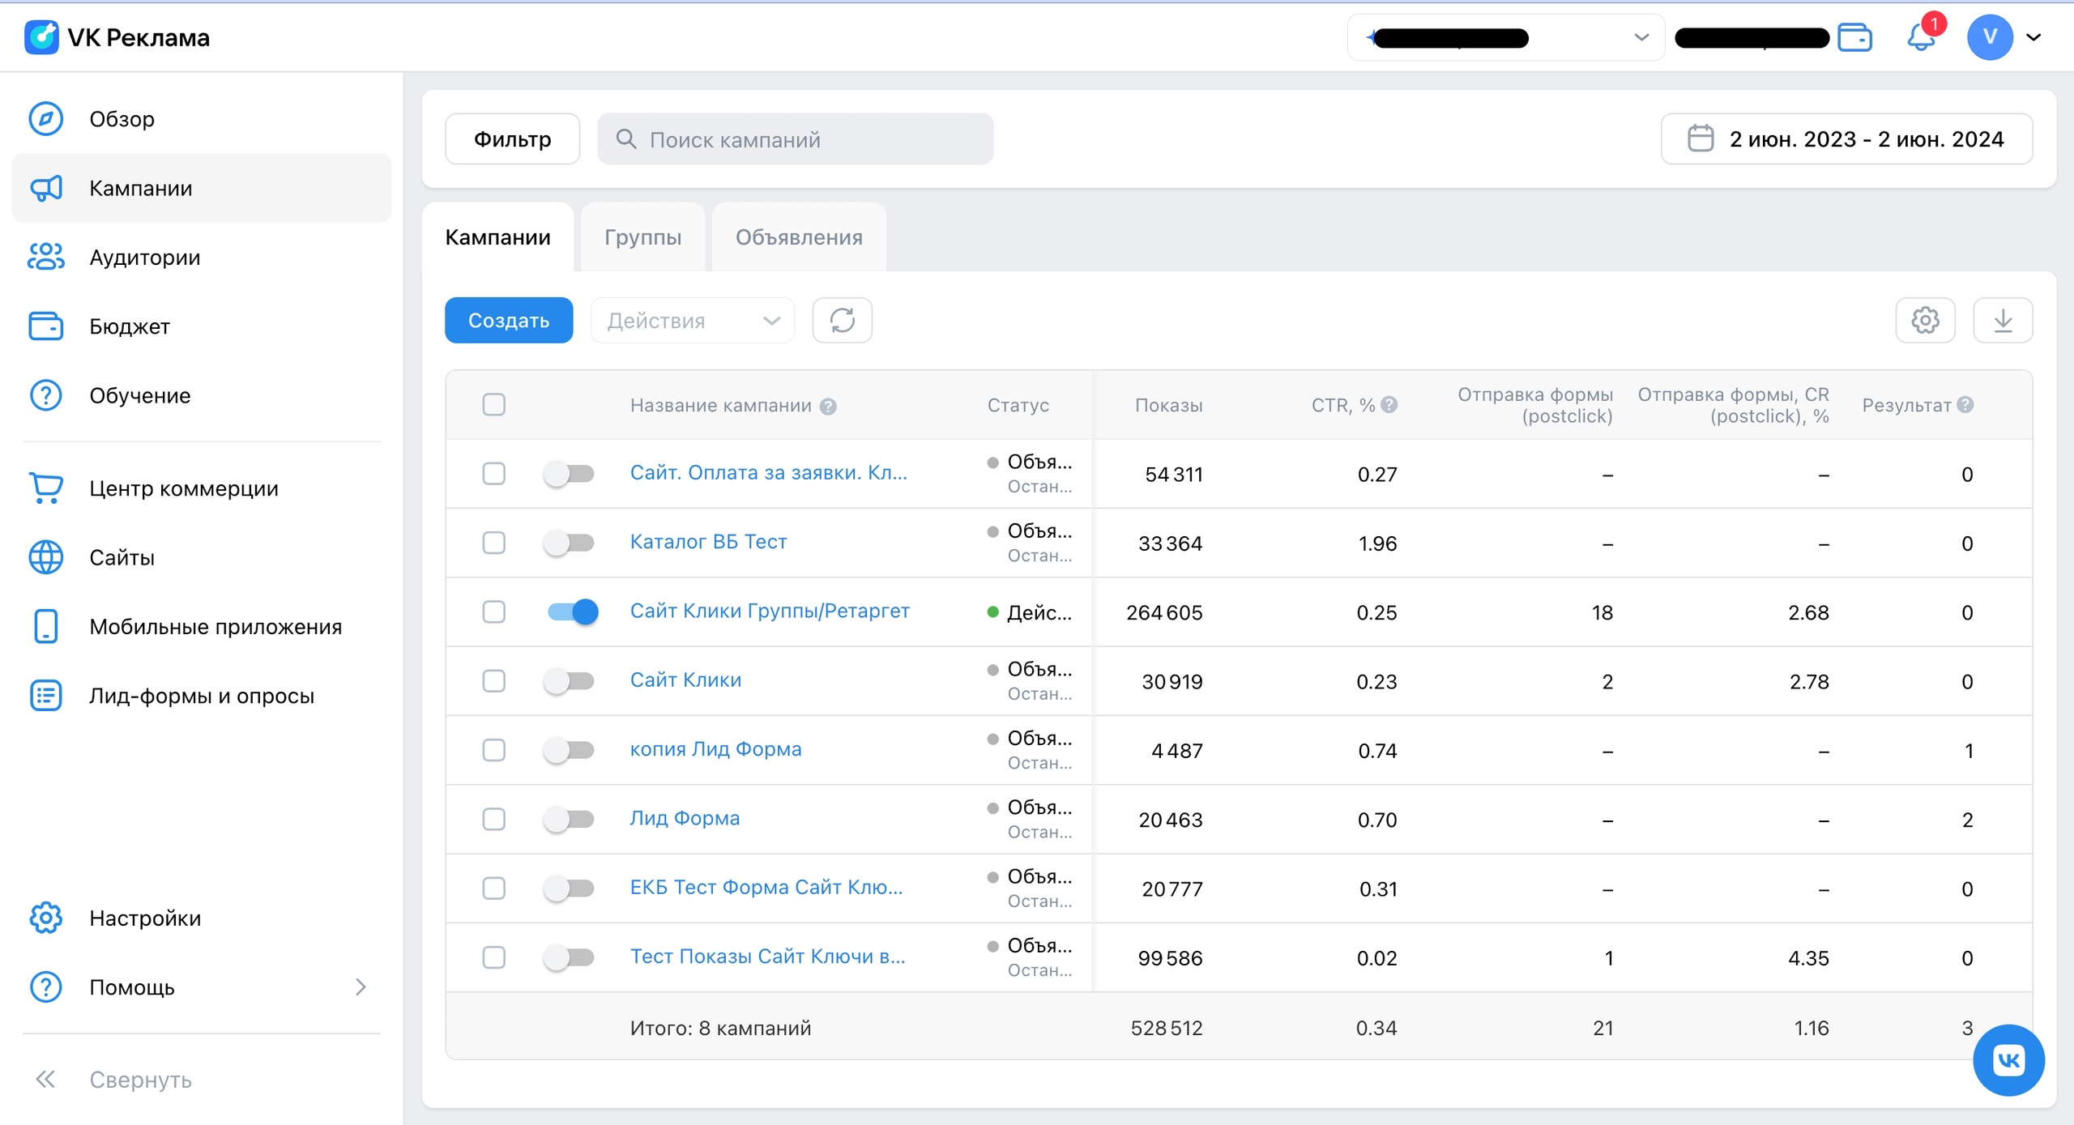Open VK chat support bubble
Screen dimensions: 2074x1125
point(2008,1060)
